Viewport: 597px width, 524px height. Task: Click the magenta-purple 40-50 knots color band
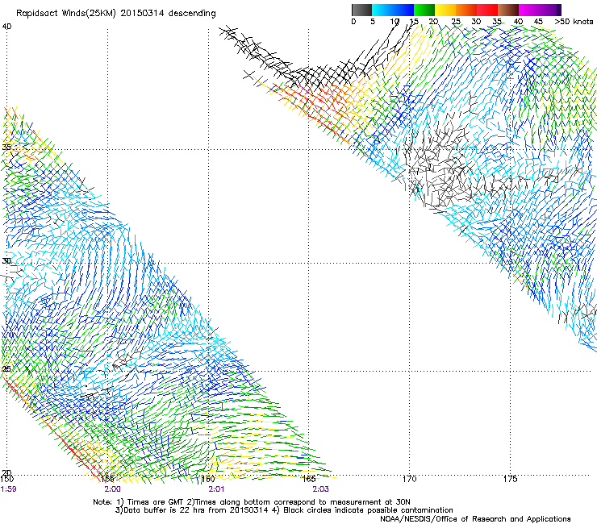[x=540, y=10]
